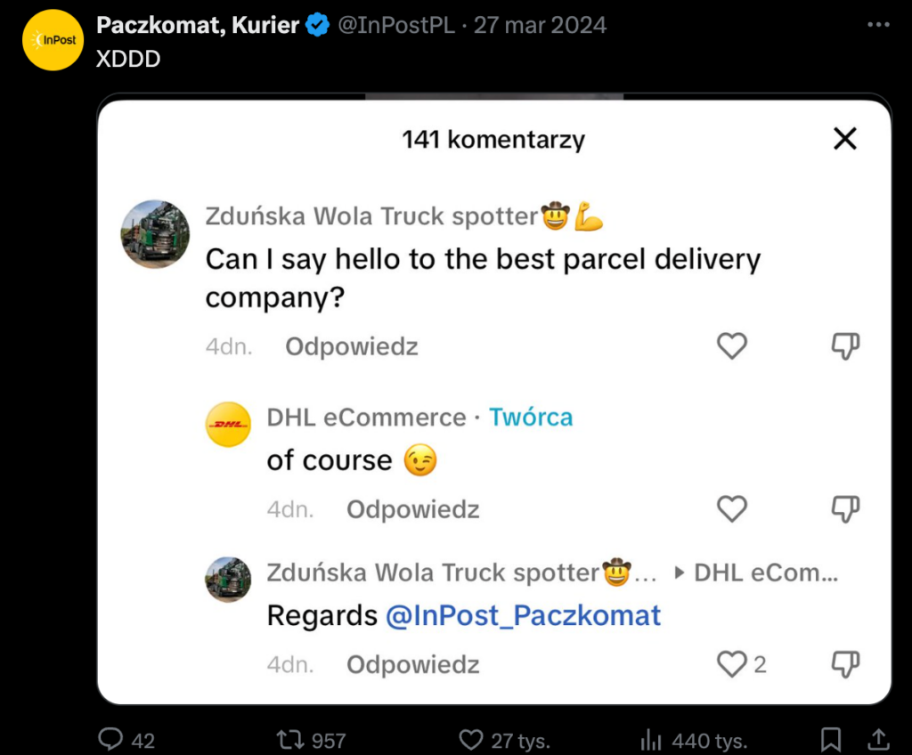Open the tweet's three-dot more menu
The width and height of the screenshot is (912, 755).
[x=878, y=25]
